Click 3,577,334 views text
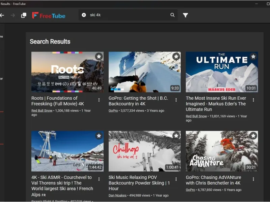270x202 pixels. (x=132, y=111)
